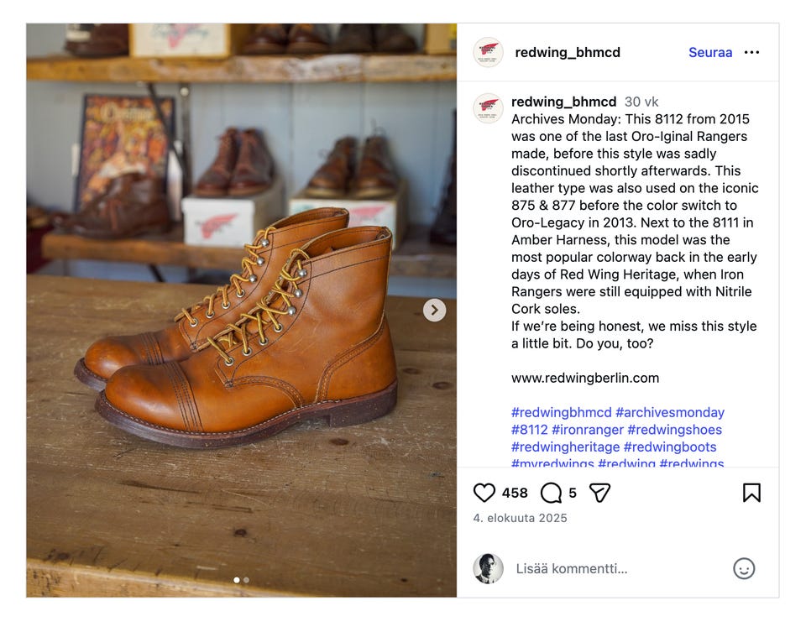Follow the account with the Seuraa button

coord(710,52)
